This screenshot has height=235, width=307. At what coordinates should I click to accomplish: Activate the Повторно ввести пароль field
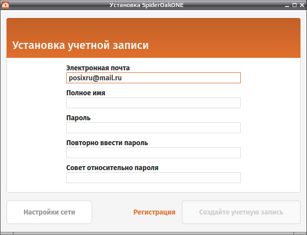153,153
